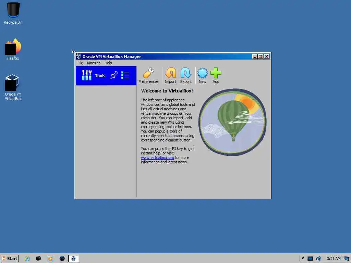The height and width of the screenshot is (263, 351).
Task: Open the Machine menu
Action: [x=94, y=63]
